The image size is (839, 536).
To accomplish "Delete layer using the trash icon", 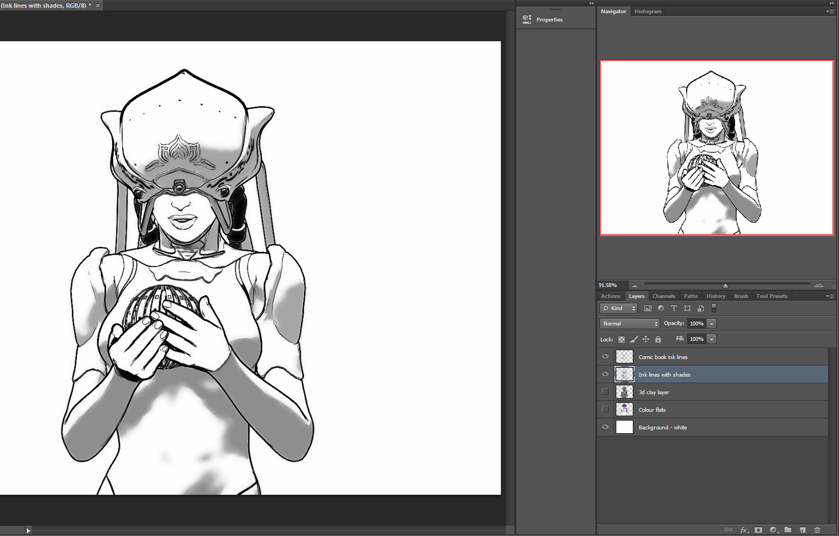I will [818, 530].
